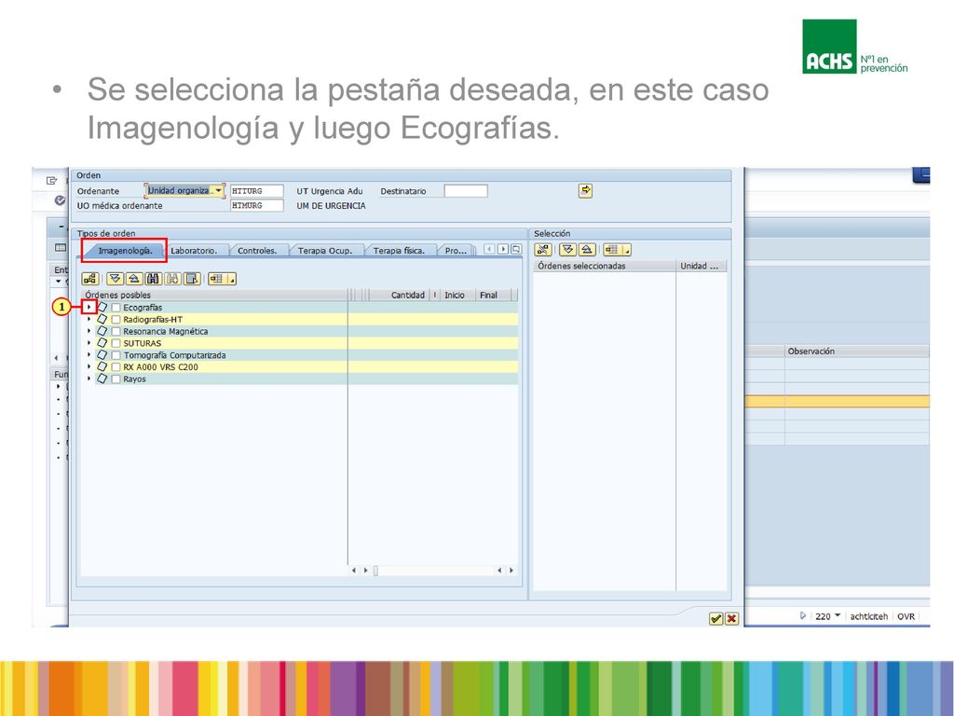Open the Ordenante Unidad organiza dropdown
Screen dimensions: 954x716
tap(219, 190)
